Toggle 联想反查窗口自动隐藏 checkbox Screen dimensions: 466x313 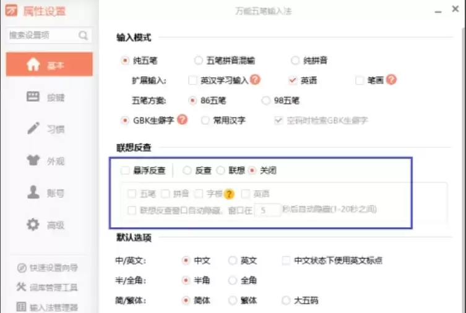[132, 211]
